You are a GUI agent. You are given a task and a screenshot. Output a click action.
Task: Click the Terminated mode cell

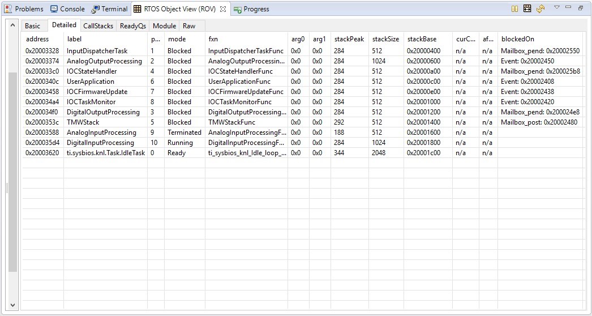185,133
